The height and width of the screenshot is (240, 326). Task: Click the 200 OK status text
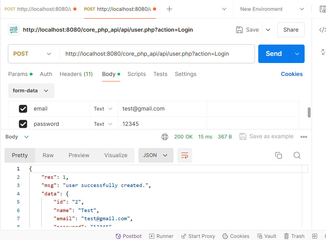[x=183, y=137]
